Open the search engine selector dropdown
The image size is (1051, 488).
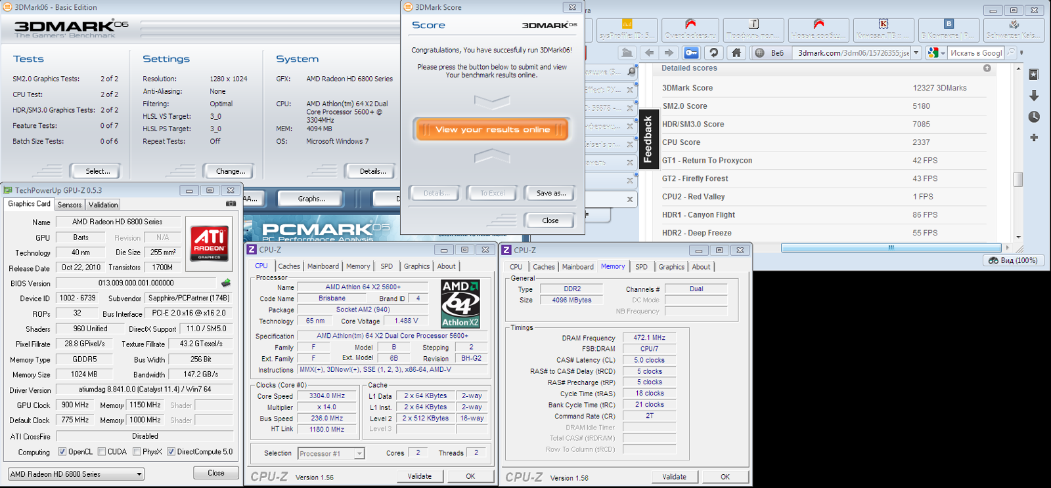click(x=937, y=52)
